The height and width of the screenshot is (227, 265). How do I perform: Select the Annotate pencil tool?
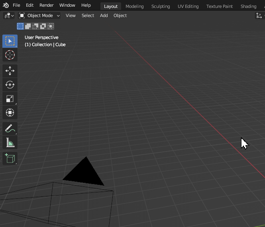10,128
